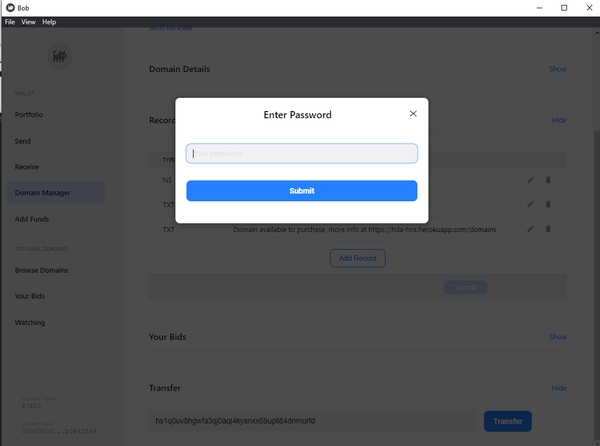Delete the NS record trash icon
Viewport: 600px width, 446px height.
[x=548, y=180]
